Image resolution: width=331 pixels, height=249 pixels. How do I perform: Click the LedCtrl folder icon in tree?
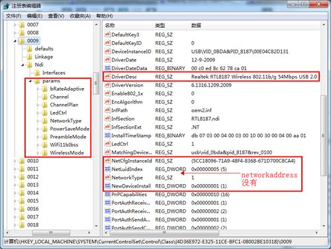(45, 113)
